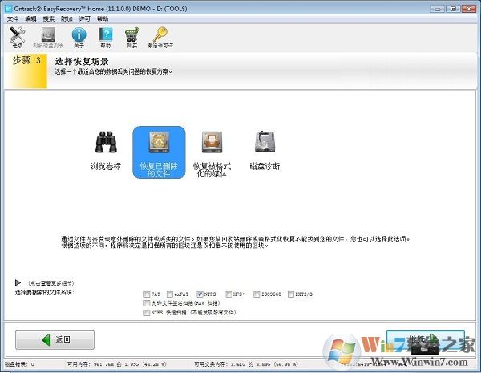Viewport: 481px width, 373px height.
Task: Open the 帮助 menu in menu bar
Action: coord(103,18)
